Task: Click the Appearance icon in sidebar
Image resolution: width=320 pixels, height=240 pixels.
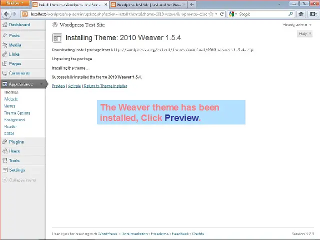Action: [4, 84]
